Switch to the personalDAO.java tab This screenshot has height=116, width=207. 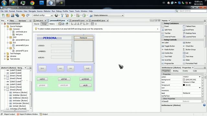(98, 21)
